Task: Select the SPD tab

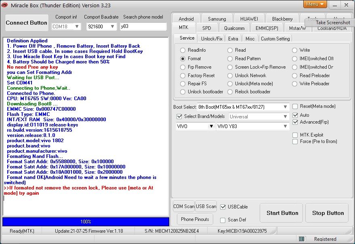Action: coord(207,28)
